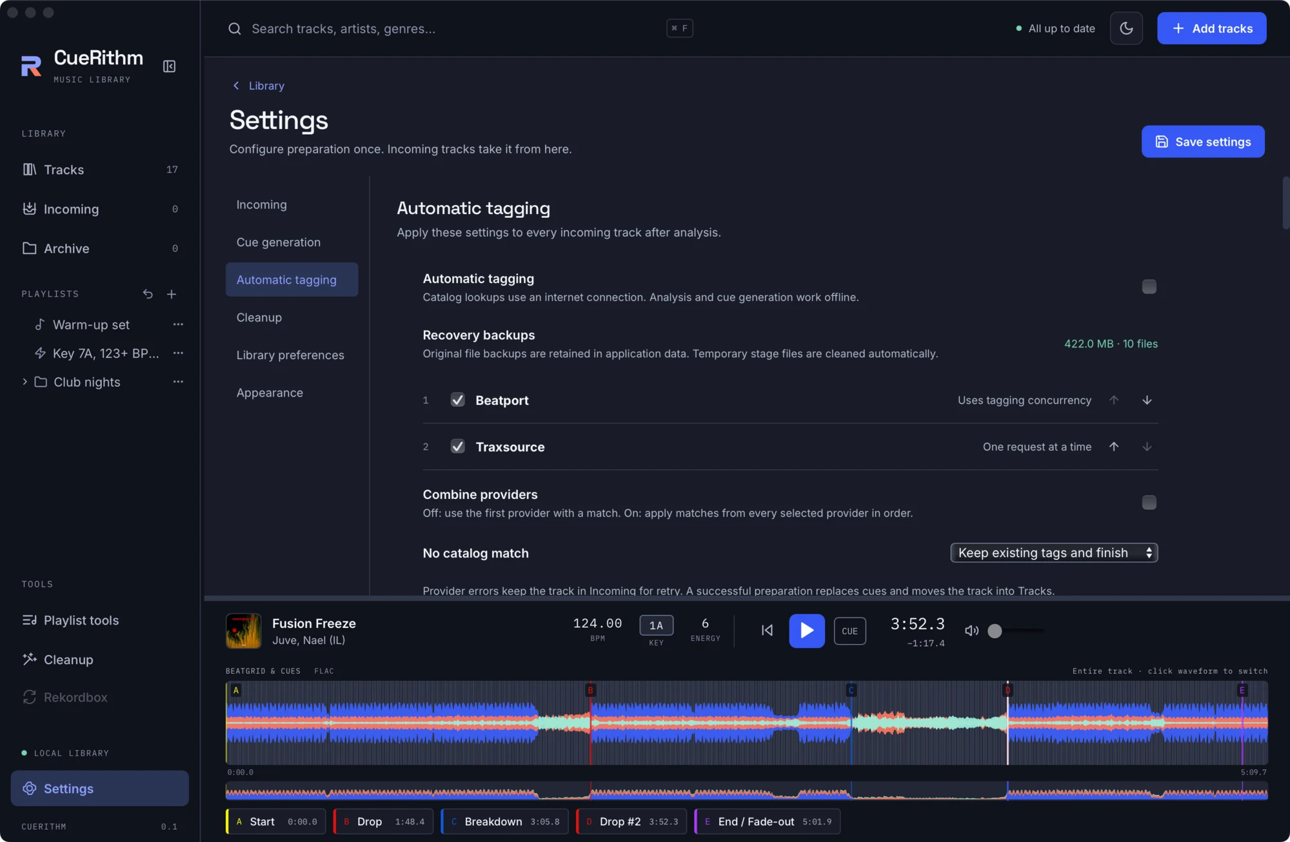Click the 1A key badge

656,625
